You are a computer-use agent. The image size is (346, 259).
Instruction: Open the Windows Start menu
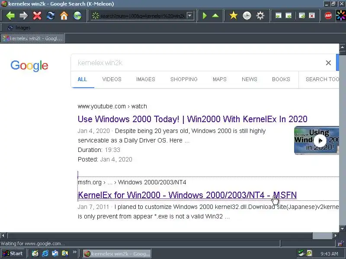[x=13, y=253]
